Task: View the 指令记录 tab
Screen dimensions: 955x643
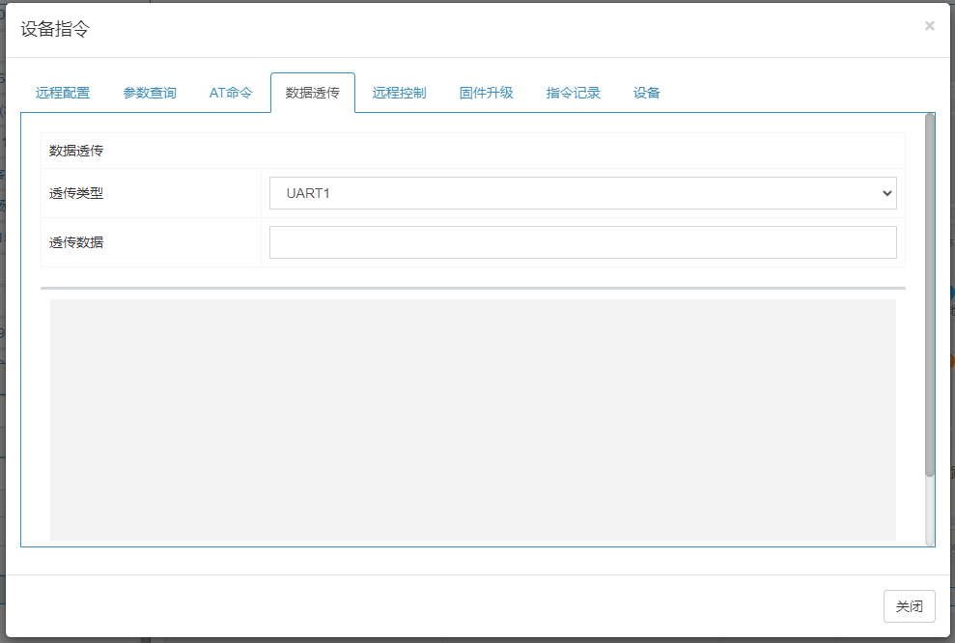Action: (x=574, y=93)
